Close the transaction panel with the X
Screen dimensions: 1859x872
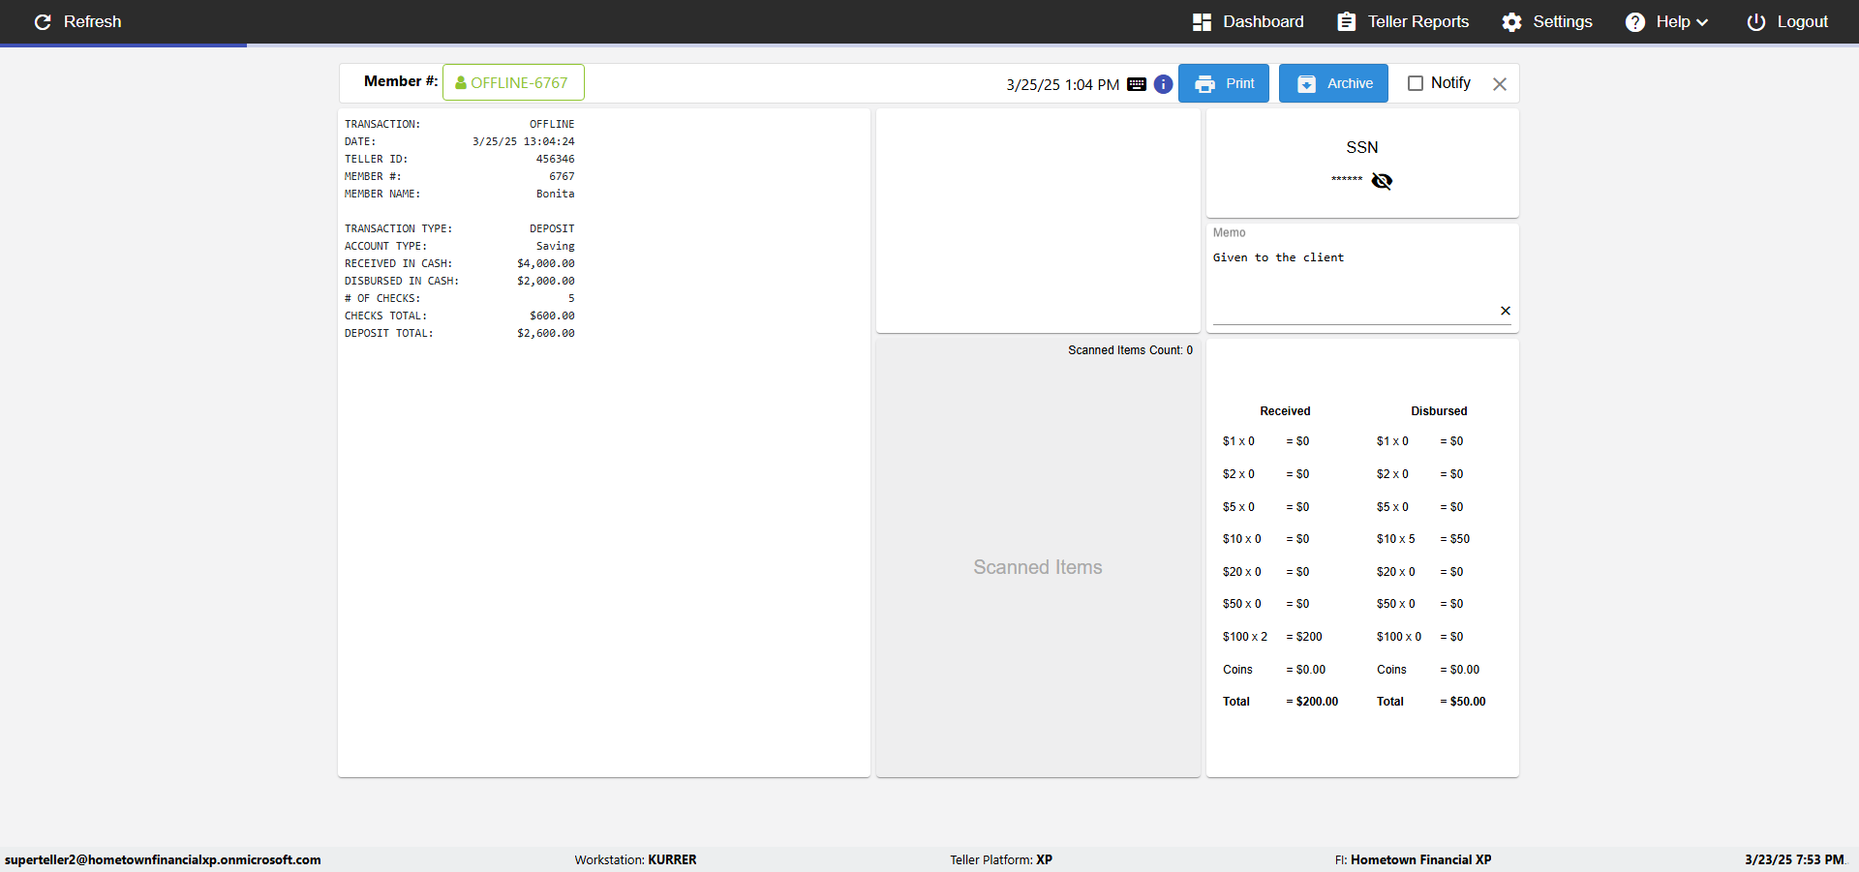point(1500,84)
